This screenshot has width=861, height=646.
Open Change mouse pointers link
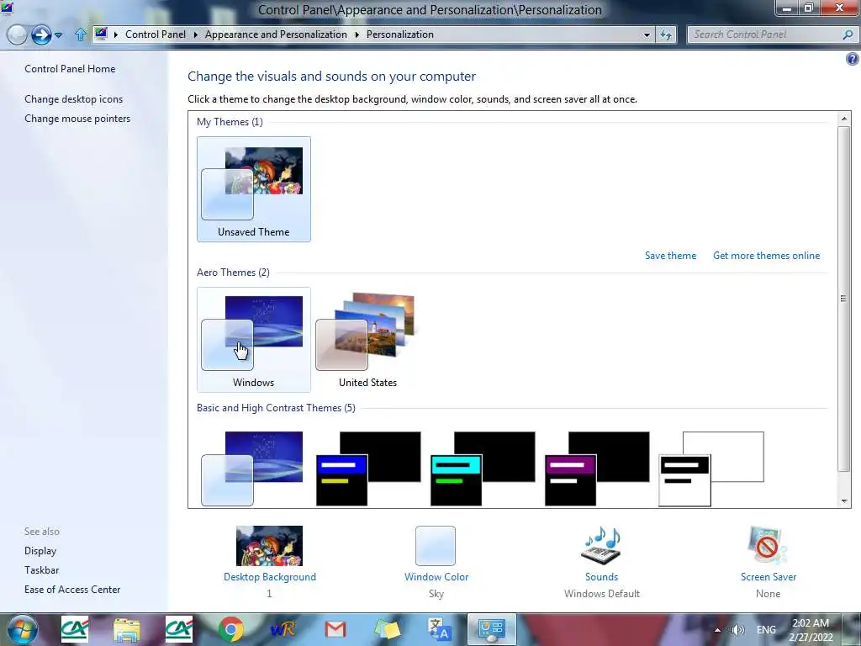click(x=77, y=118)
